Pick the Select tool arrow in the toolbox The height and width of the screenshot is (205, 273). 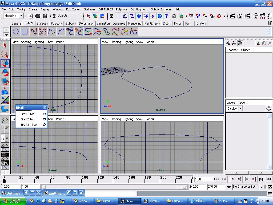(x=5, y=45)
